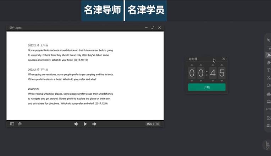
Task: Select the pointer cursor tool
Action: 269,40
